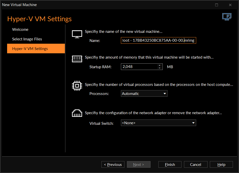Click the network adapter configuration description text
239x173 pixels.
pos(153,113)
